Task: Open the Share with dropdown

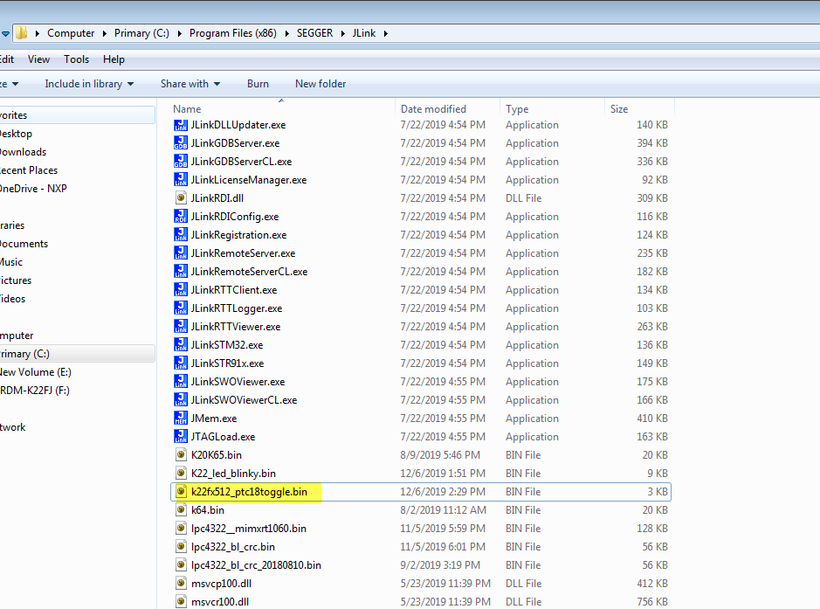Action: [x=189, y=84]
